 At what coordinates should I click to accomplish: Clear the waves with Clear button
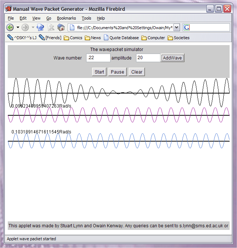(137, 72)
